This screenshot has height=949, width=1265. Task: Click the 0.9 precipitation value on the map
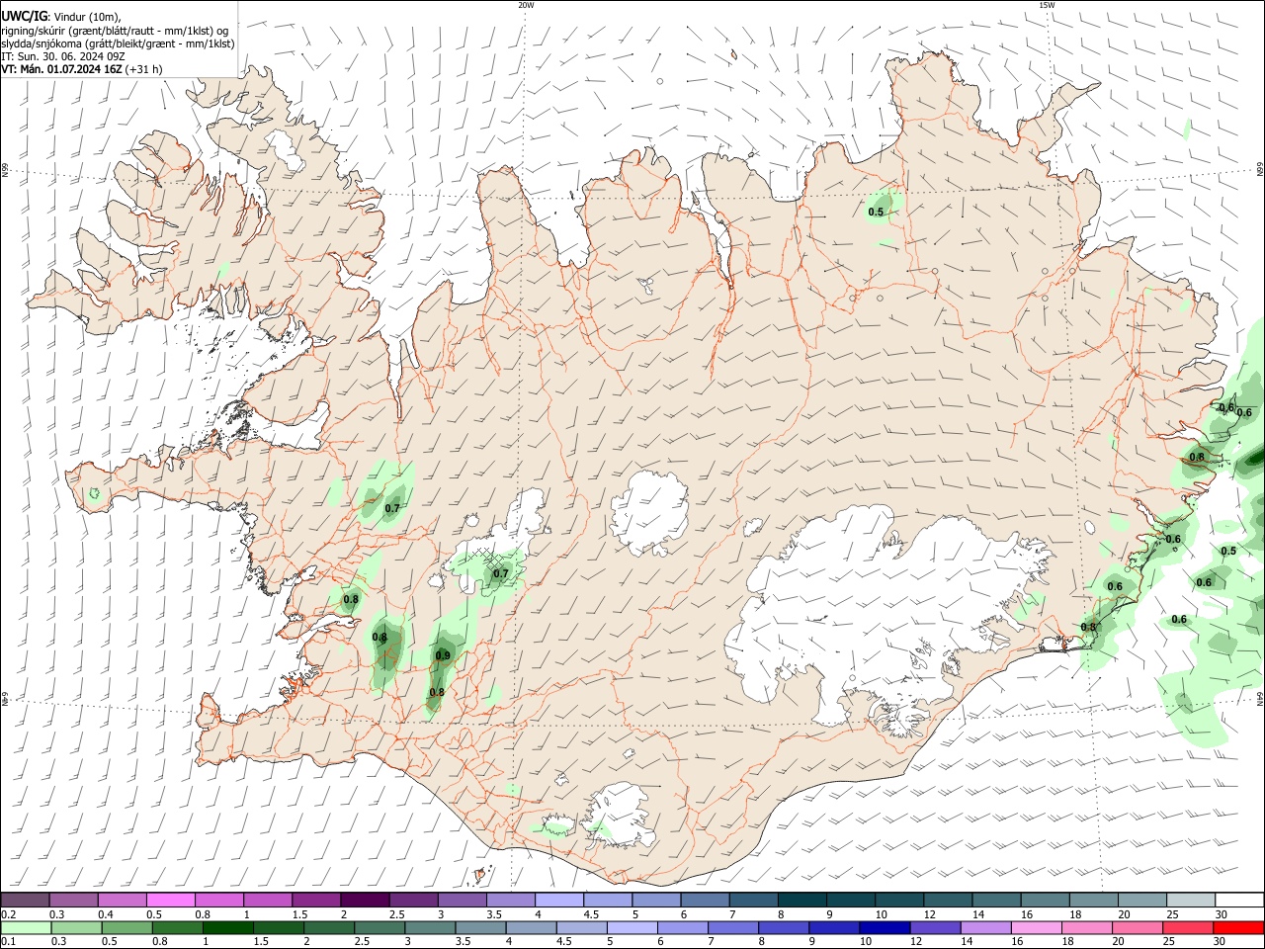click(x=442, y=655)
